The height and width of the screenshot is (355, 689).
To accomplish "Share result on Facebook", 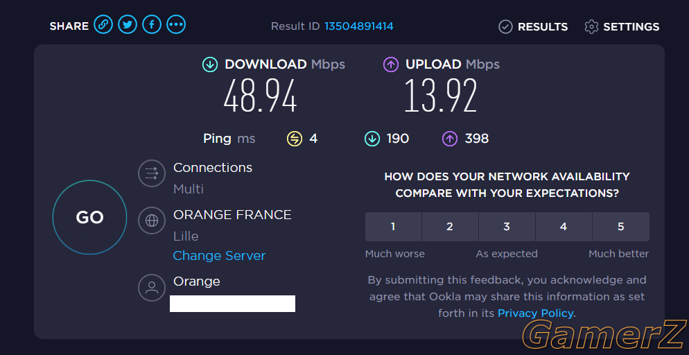I will coord(152,24).
